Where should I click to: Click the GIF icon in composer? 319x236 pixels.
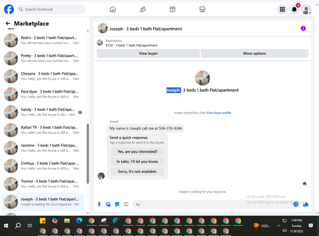[126, 204]
